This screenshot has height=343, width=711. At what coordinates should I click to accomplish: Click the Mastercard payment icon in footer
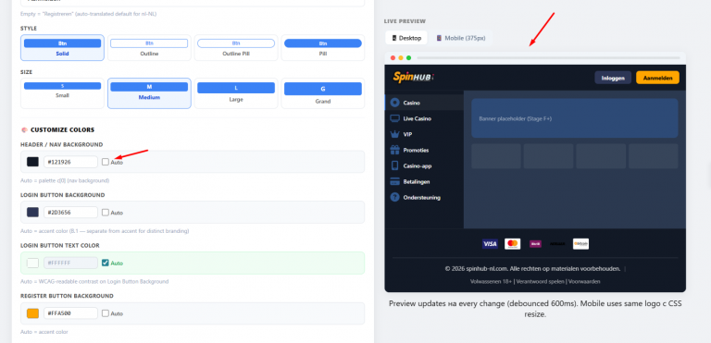[x=512, y=244]
